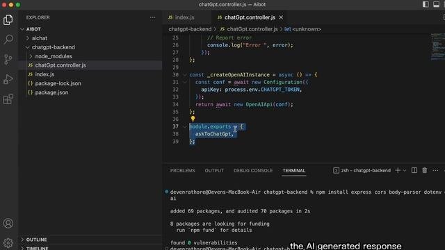445x250 pixels.
Task: Close the chatGpt.controller.js tab
Action: pyautogui.click(x=281, y=17)
